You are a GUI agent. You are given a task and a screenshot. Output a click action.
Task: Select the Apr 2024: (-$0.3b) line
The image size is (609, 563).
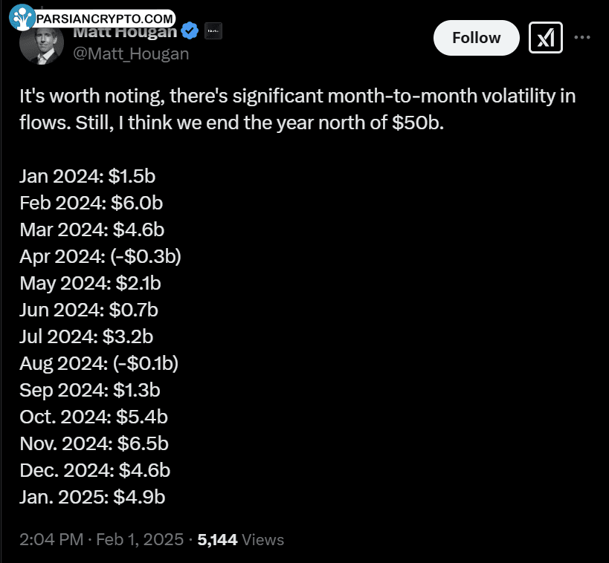pyautogui.click(x=100, y=256)
